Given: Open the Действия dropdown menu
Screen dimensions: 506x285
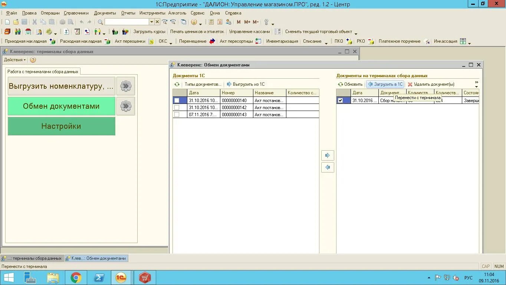Looking at the screenshot, I should click(x=15, y=60).
